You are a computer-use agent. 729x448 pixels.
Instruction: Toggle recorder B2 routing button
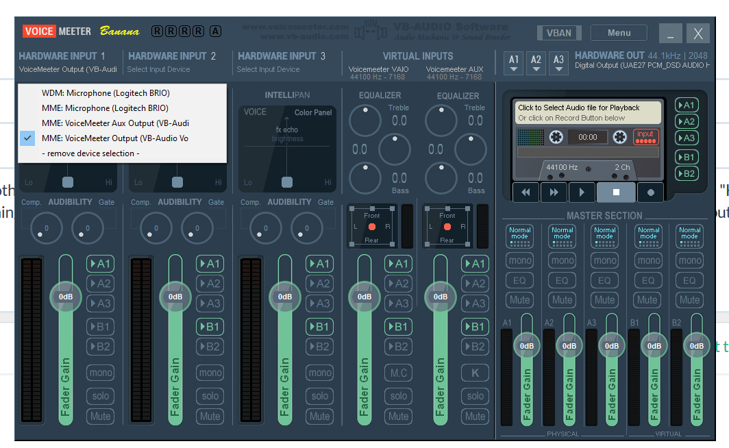click(x=687, y=174)
